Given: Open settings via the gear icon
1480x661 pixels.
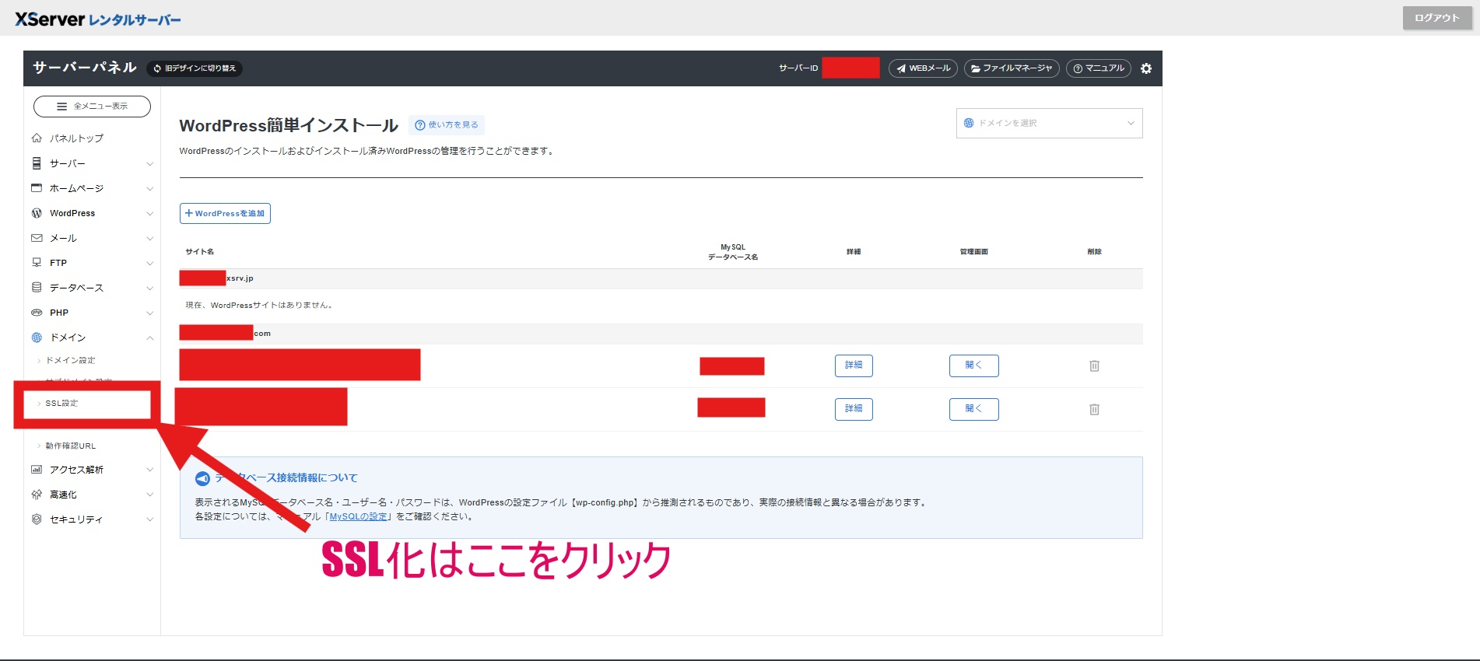Looking at the screenshot, I should click(1146, 68).
